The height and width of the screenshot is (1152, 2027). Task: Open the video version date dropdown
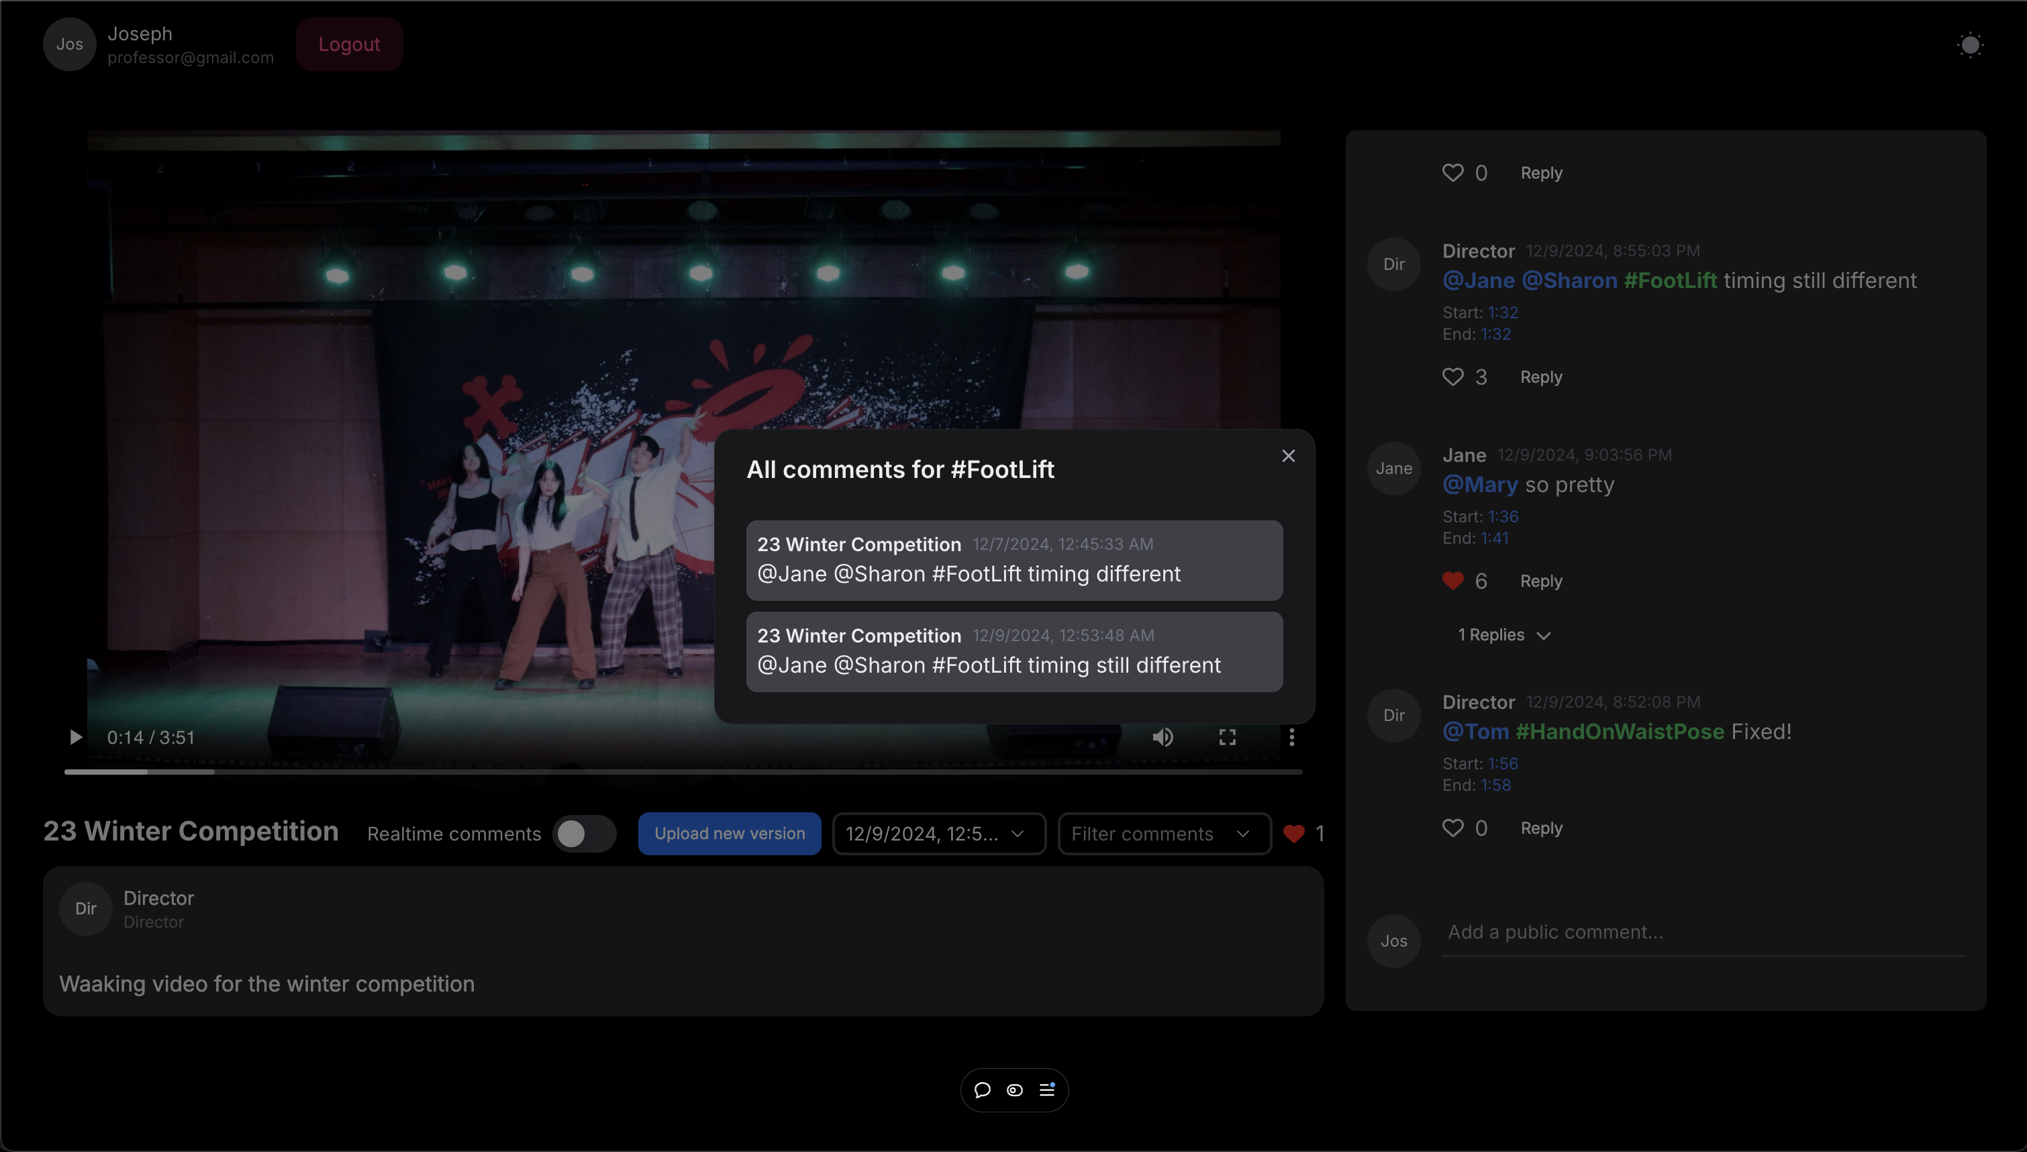click(939, 834)
